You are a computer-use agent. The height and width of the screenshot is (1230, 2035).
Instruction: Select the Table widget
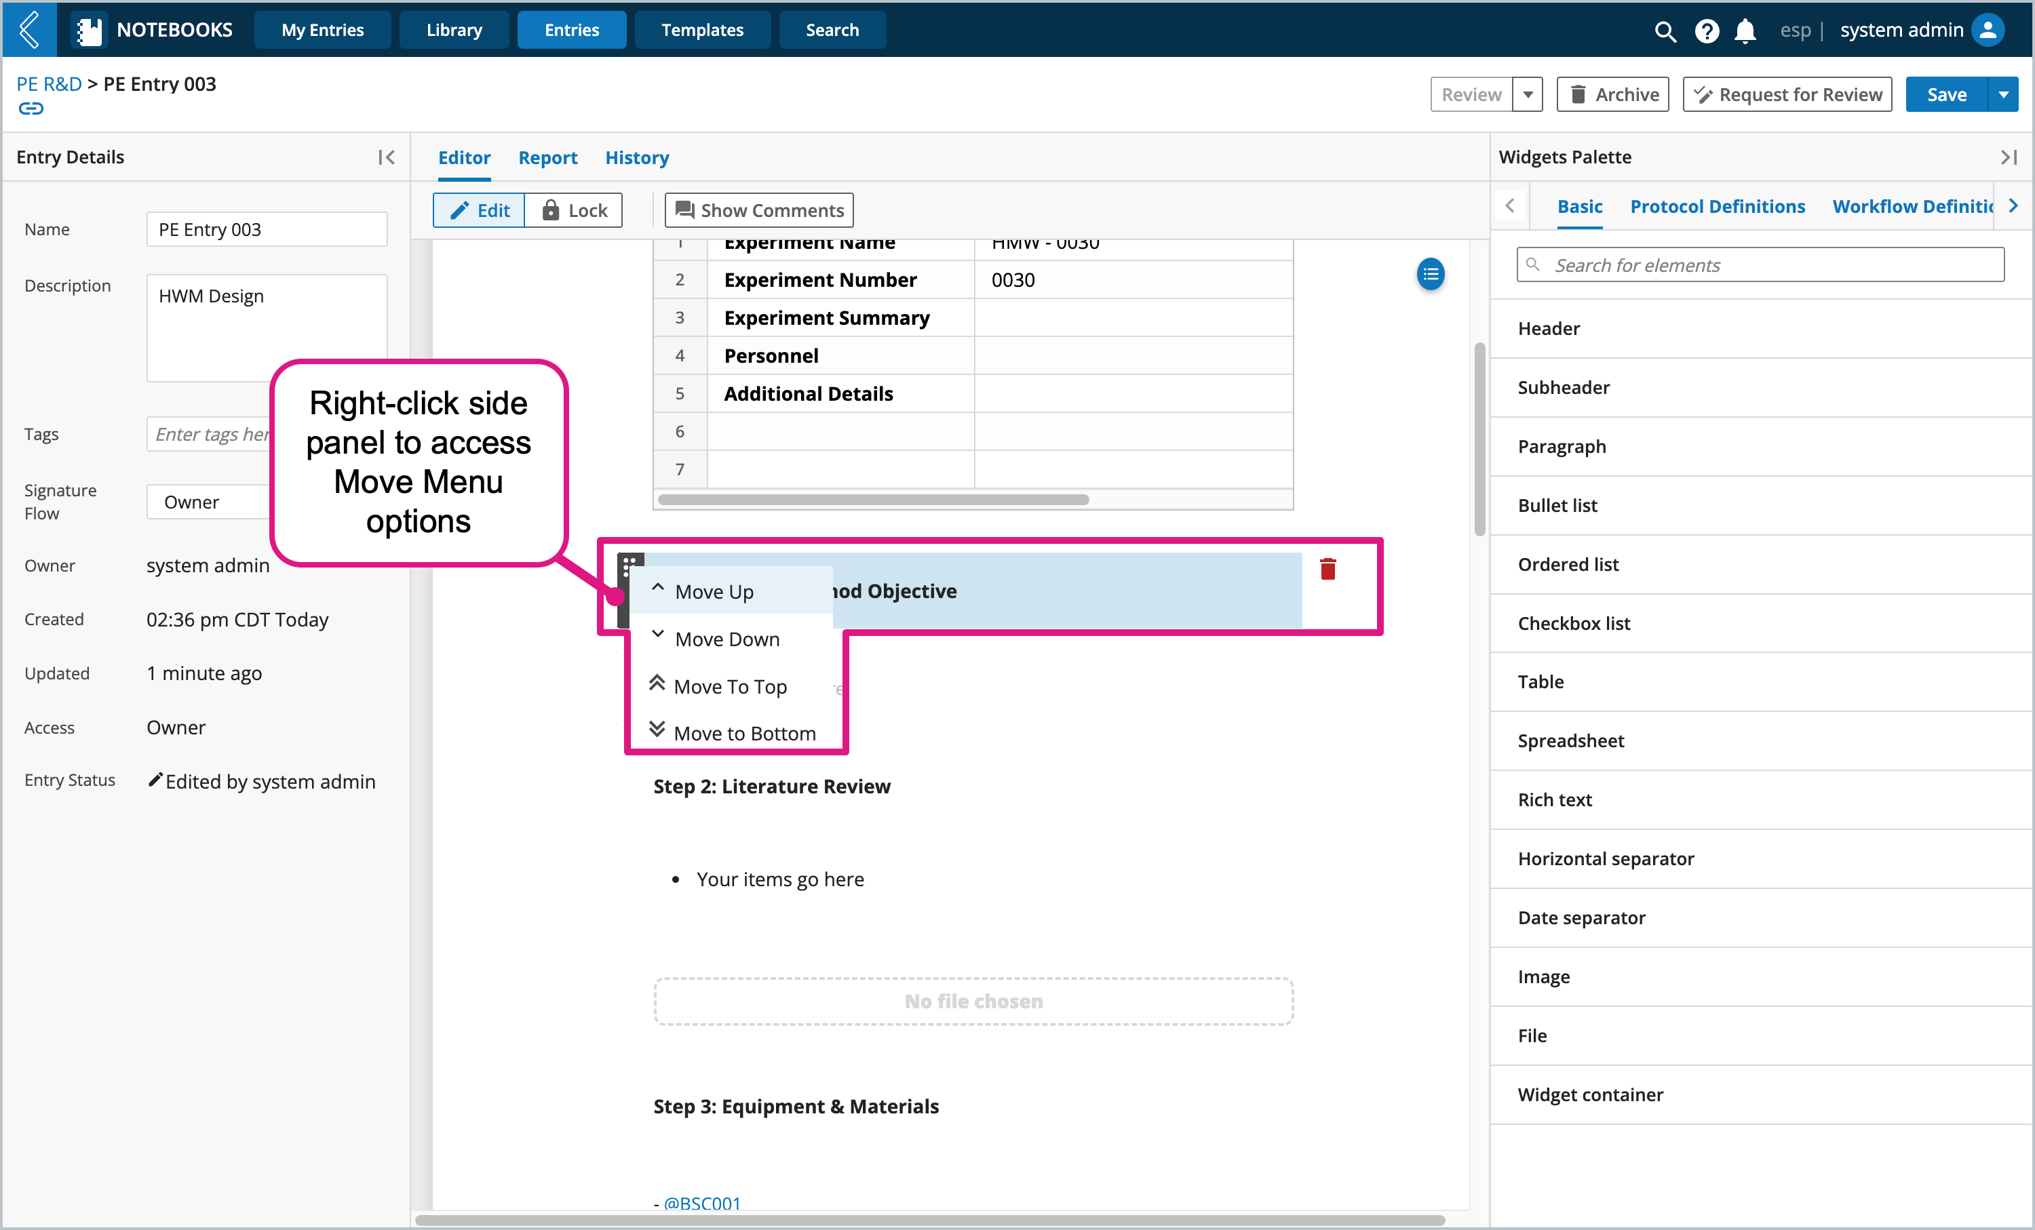(x=1762, y=682)
